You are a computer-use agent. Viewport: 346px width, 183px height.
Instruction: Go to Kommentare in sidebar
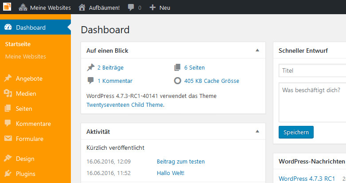click(x=33, y=124)
